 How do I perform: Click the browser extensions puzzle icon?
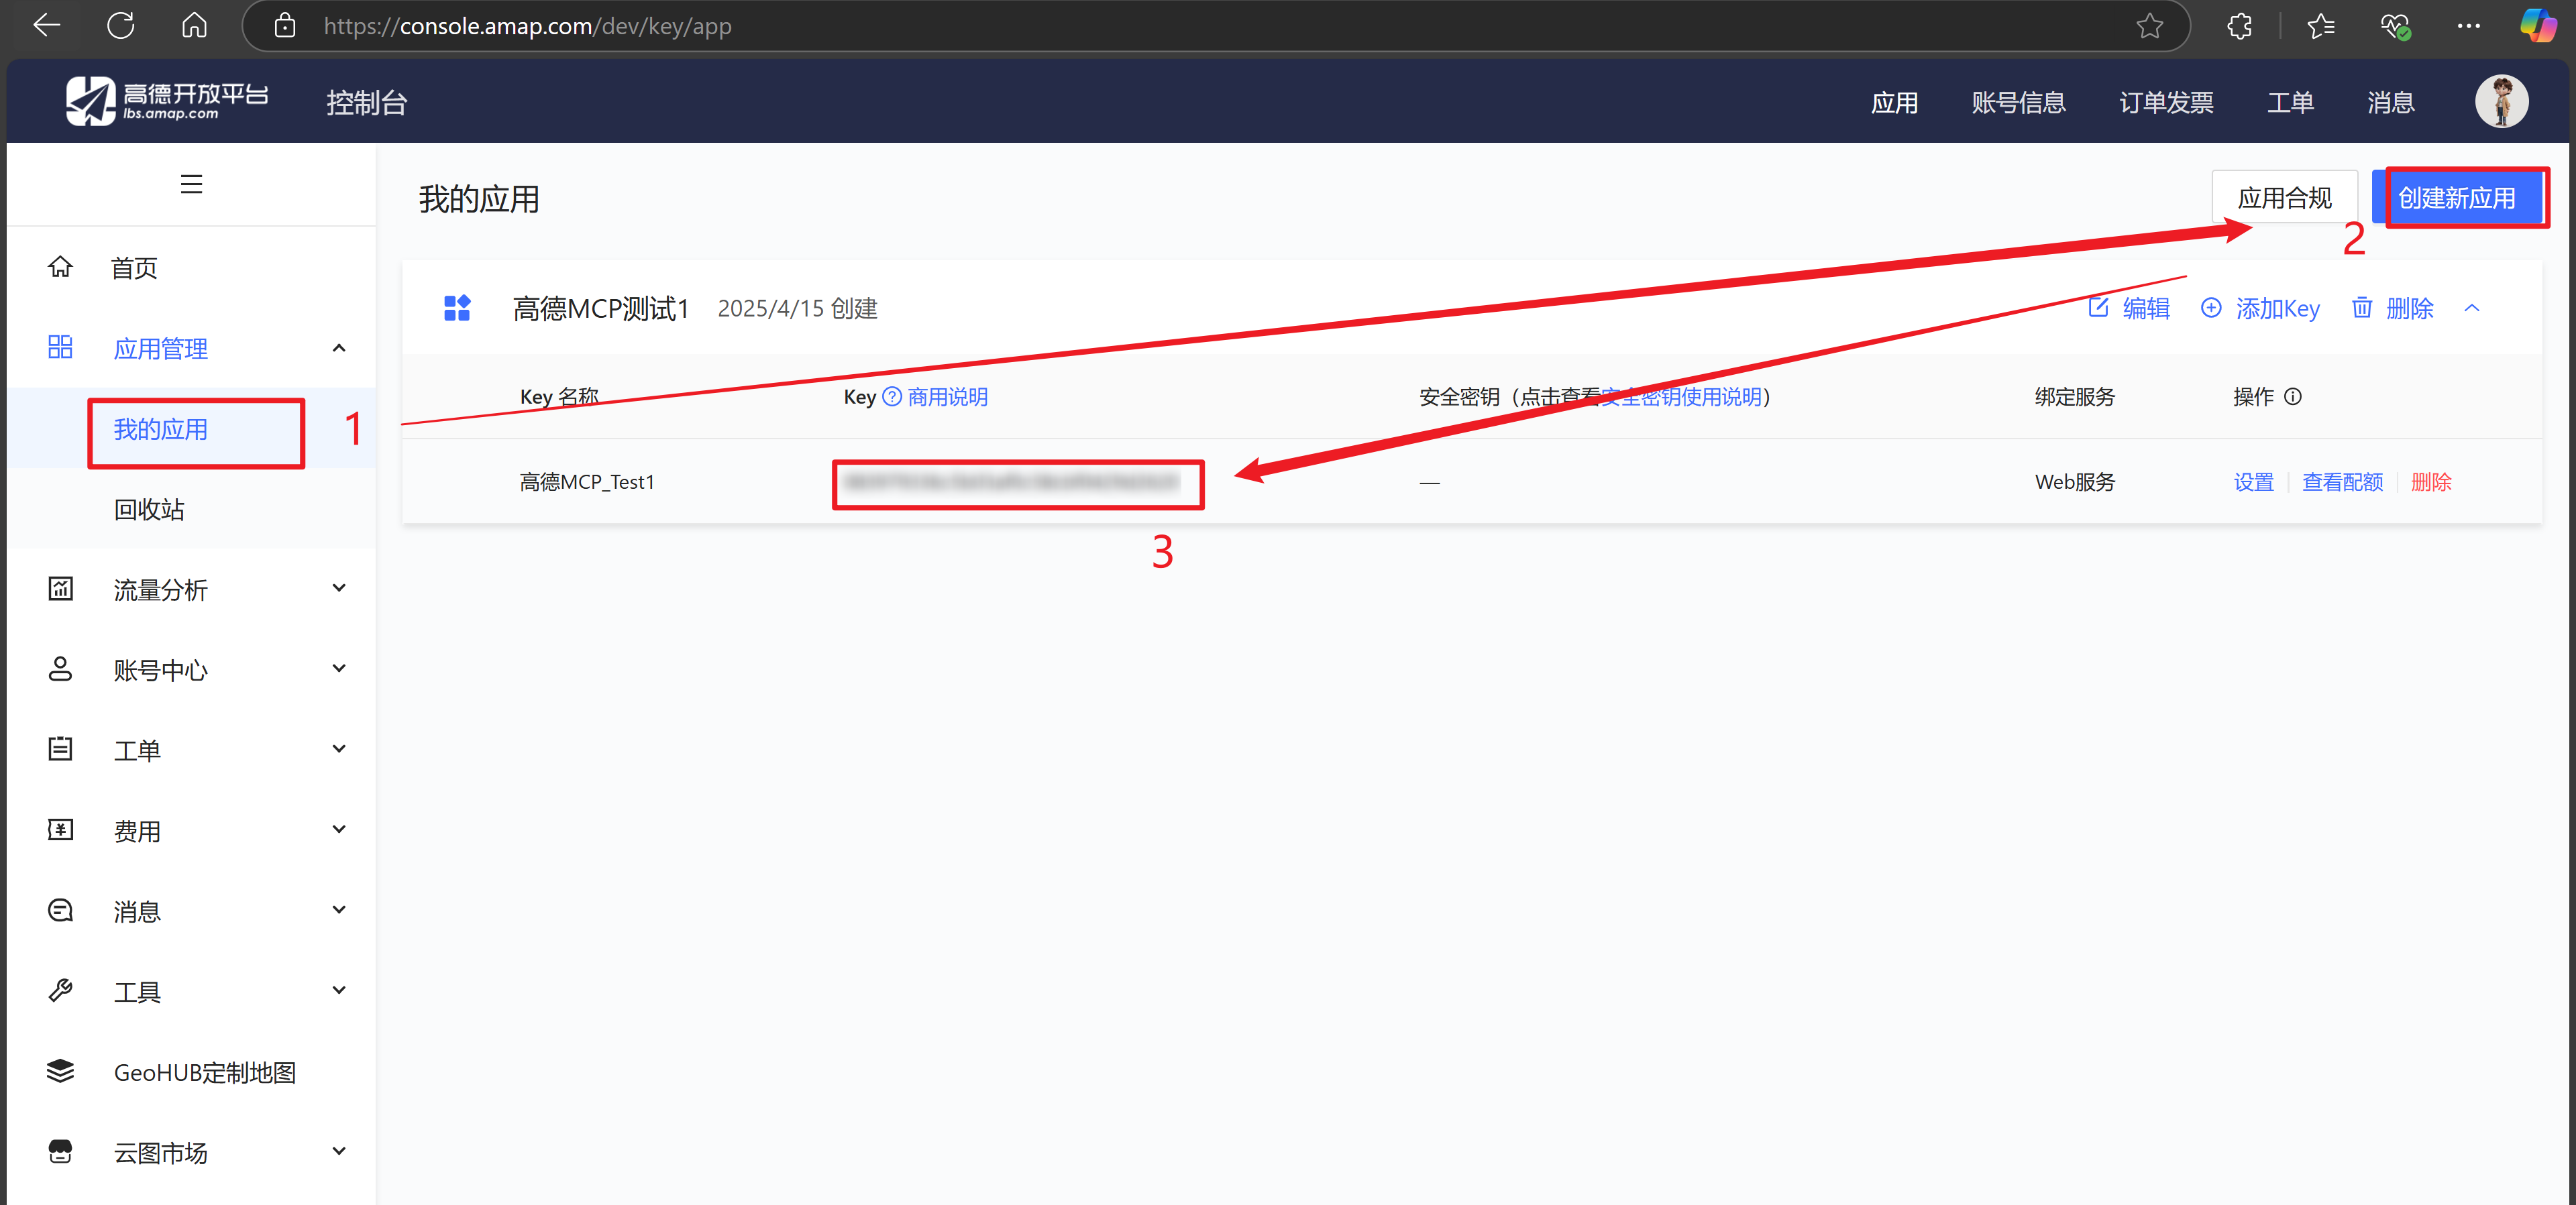coord(2239,26)
